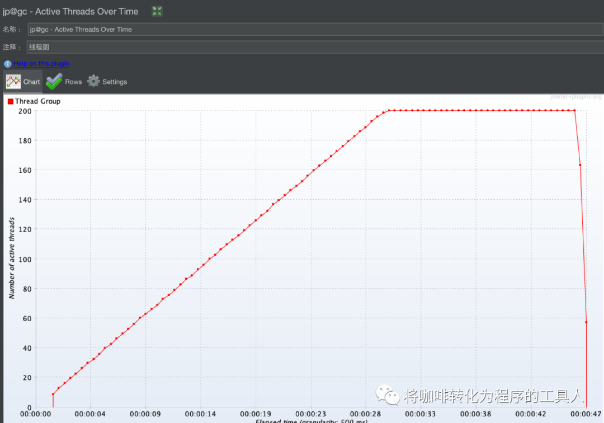Click the data point near 163 threads on drop
604x423 pixels.
click(580, 165)
